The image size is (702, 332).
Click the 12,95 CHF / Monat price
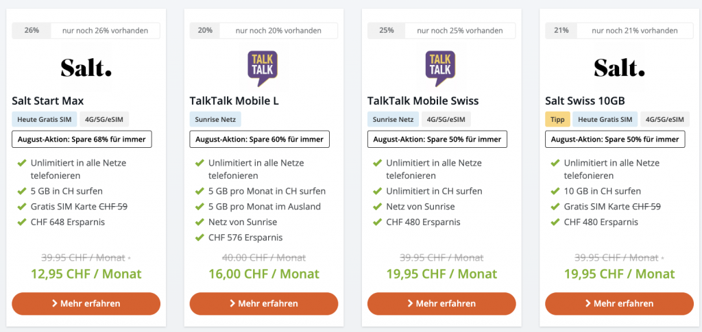86,274
